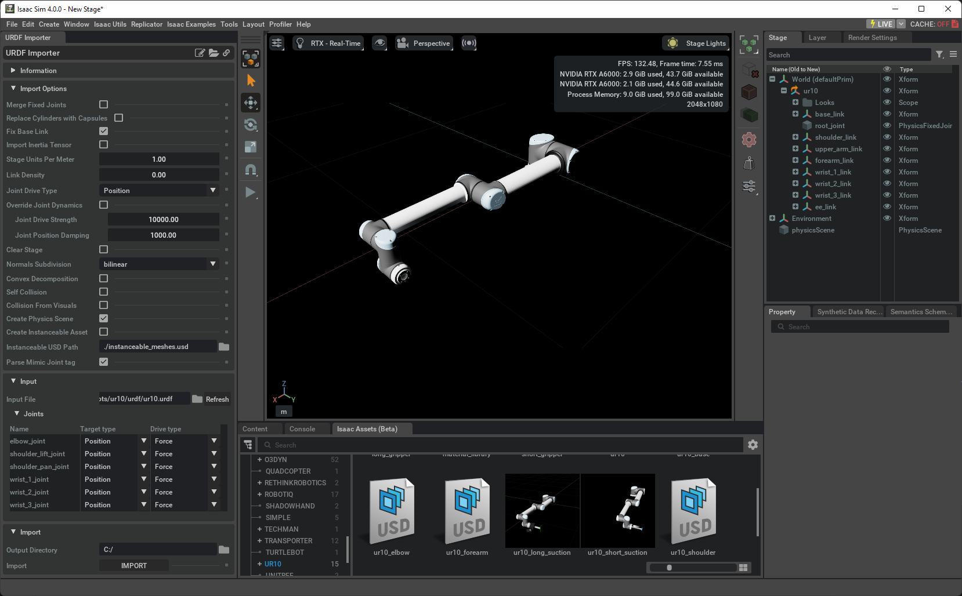Activate the Scale tool
Screen dimensions: 962x596
[251, 147]
